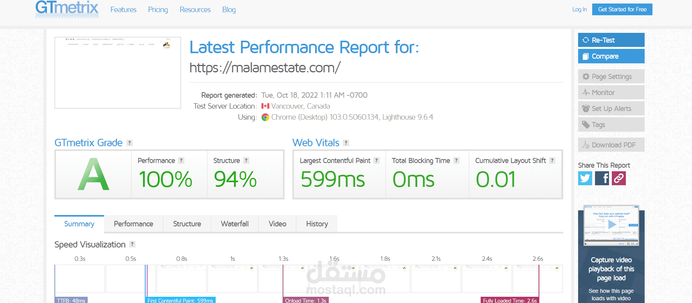Open Page Settings
This screenshot has height=303, width=692.
tap(611, 77)
